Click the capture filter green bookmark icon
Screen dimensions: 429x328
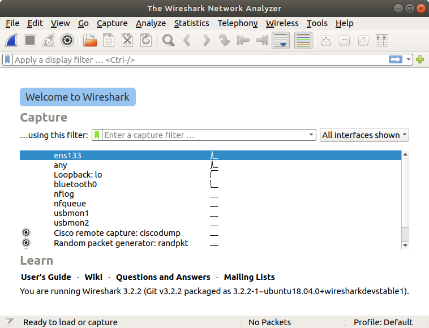(97, 135)
